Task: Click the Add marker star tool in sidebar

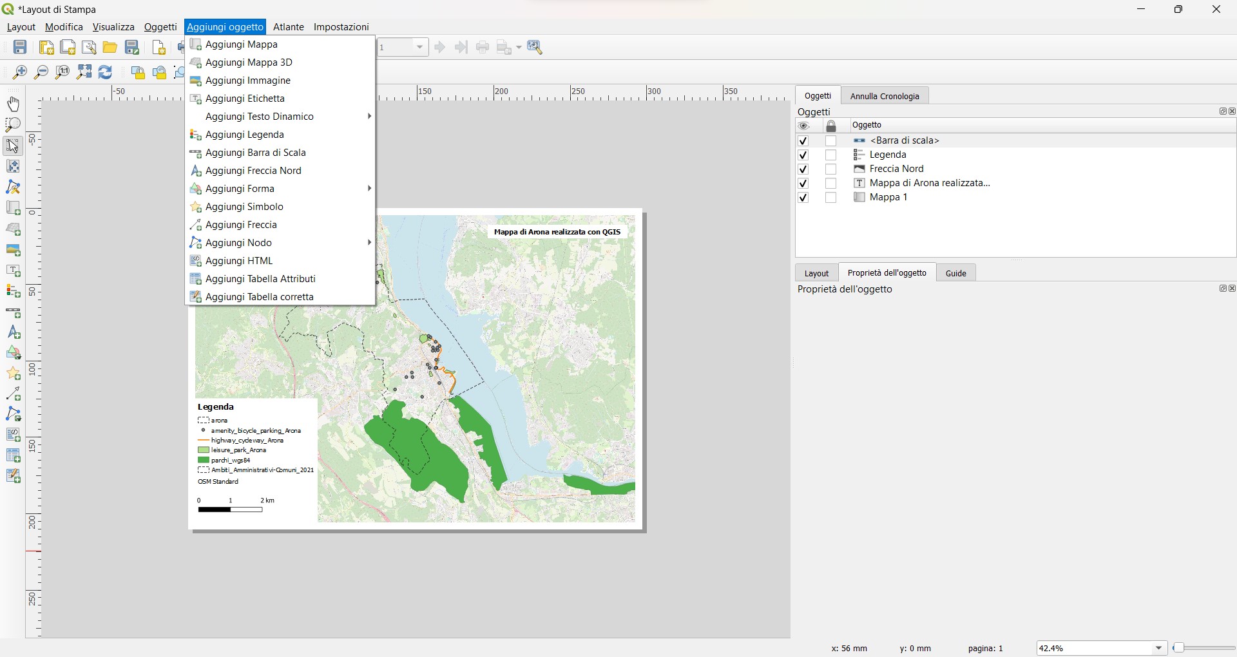Action: tap(13, 374)
